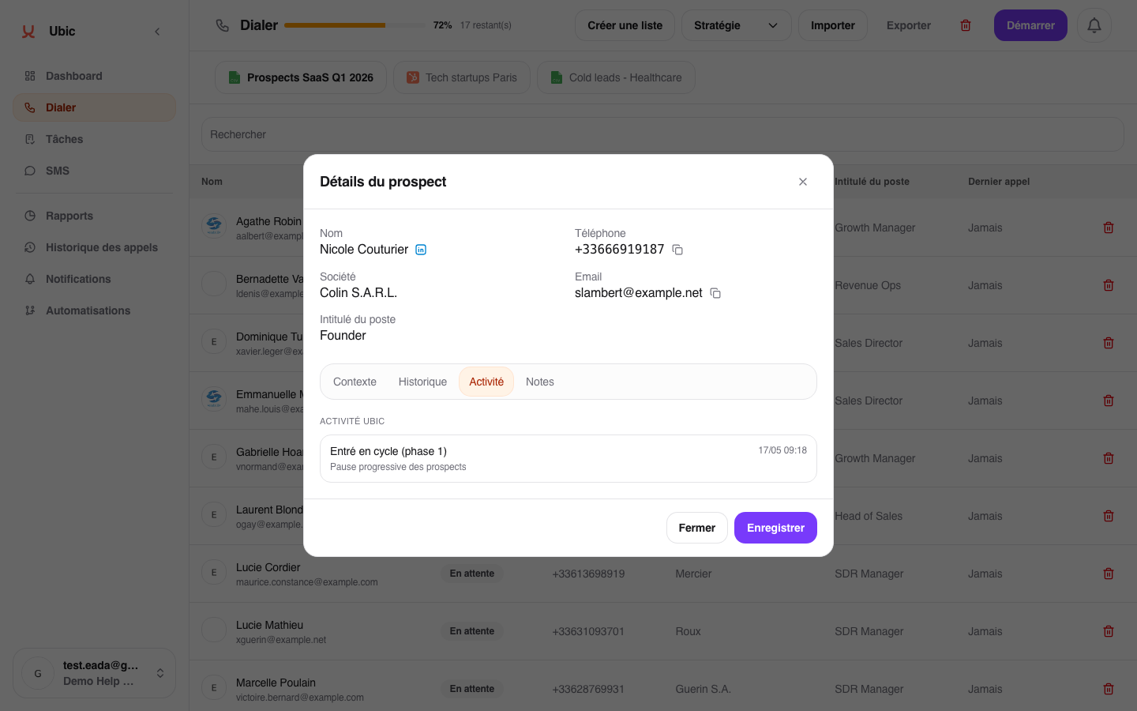Click the Fermer button
The height and width of the screenshot is (711, 1137).
[697, 528]
